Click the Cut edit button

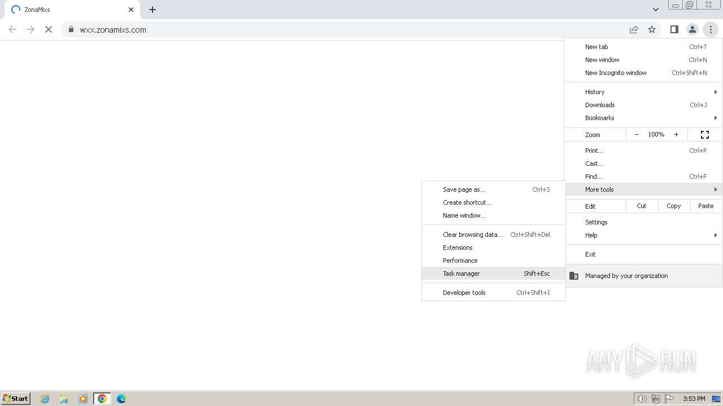(x=642, y=206)
